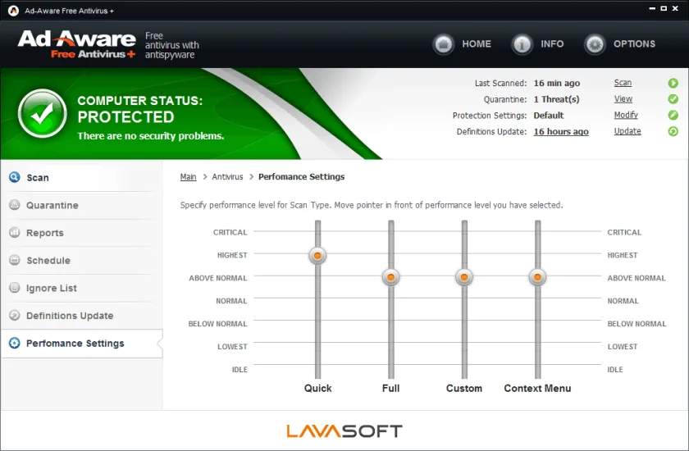Click the Quarantine sidebar icon
The width and height of the screenshot is (689, 451).
[x=15, y=205]
